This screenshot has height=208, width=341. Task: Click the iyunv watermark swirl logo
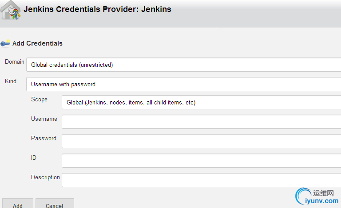click(303, 196)
